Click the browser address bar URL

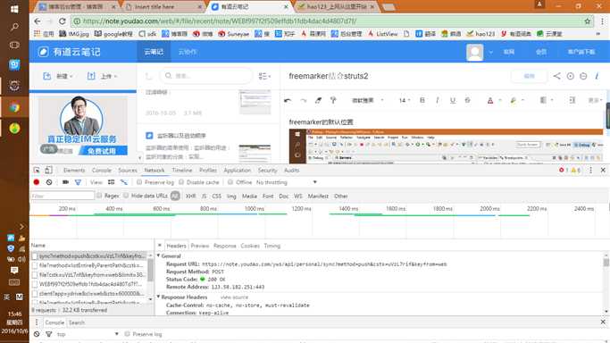click(219, 21)
